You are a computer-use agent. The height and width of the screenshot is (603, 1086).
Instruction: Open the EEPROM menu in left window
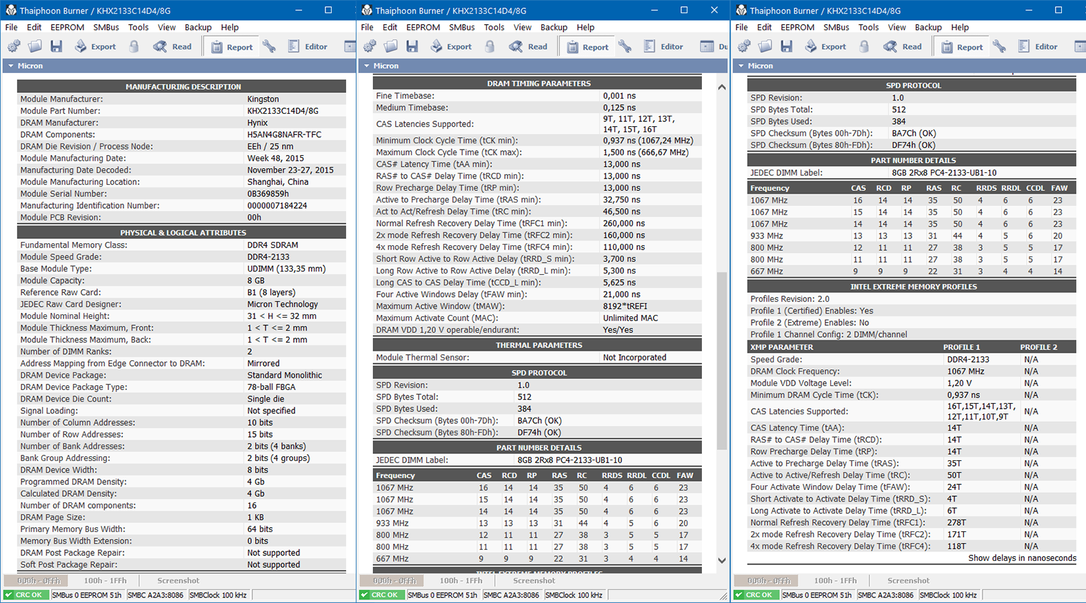tap(68, 28)
